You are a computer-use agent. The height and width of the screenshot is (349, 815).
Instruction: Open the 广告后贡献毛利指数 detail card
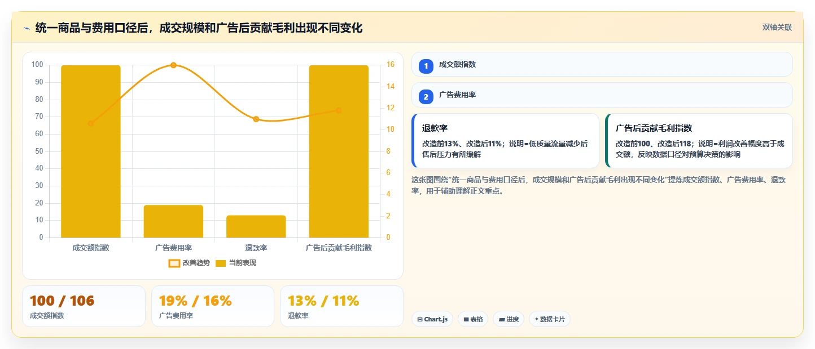(x=699, y=141)
